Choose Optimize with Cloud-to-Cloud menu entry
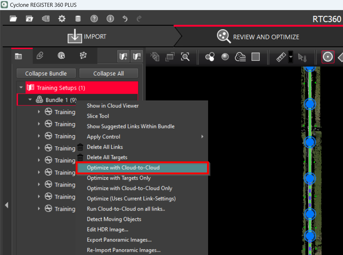 (123, 167)
